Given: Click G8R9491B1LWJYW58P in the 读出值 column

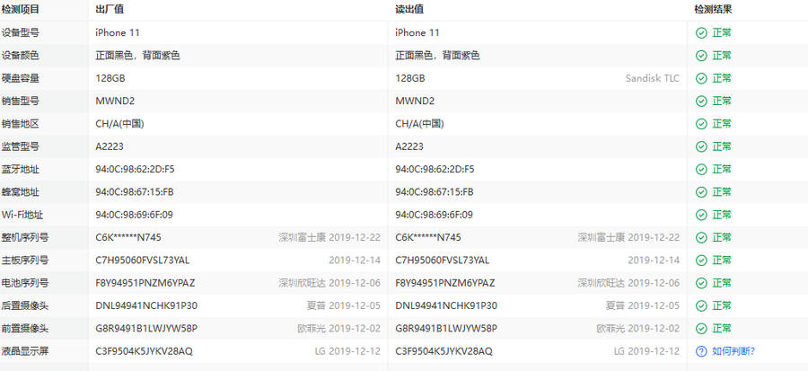Looking at the screenshot, I should [446, 328].
